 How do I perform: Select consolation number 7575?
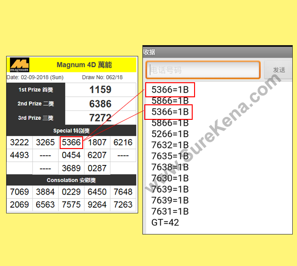tap(71, 204)
